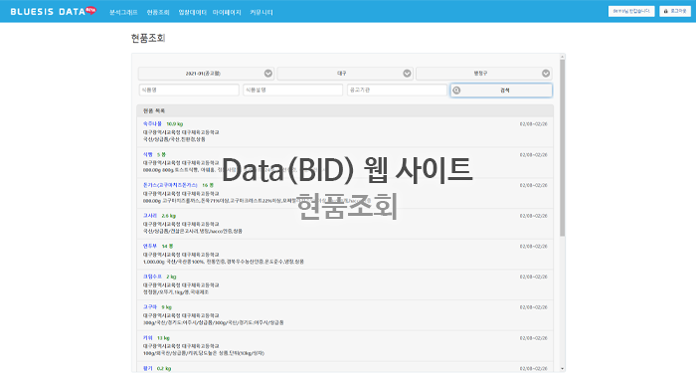The image size is (696, 376).
Task: Click the 2.6 kg quantity of 고사리
Action: click(x=169, y=216)
